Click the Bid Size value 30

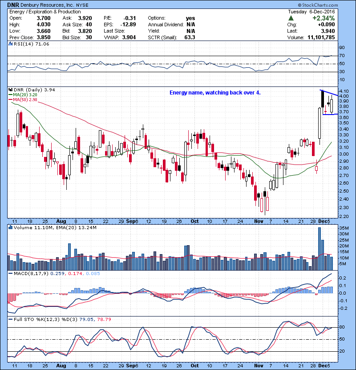[x=89, y=37]
